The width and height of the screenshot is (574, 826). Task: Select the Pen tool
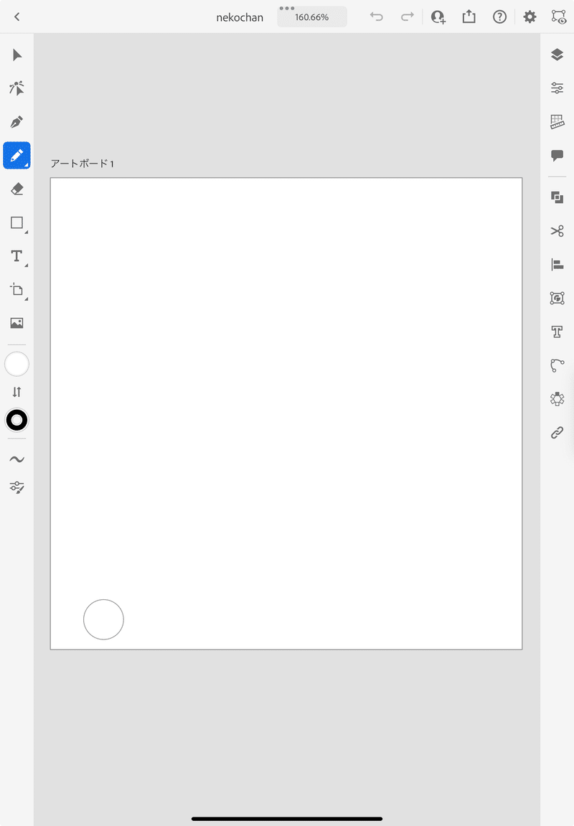pos(17,122)
